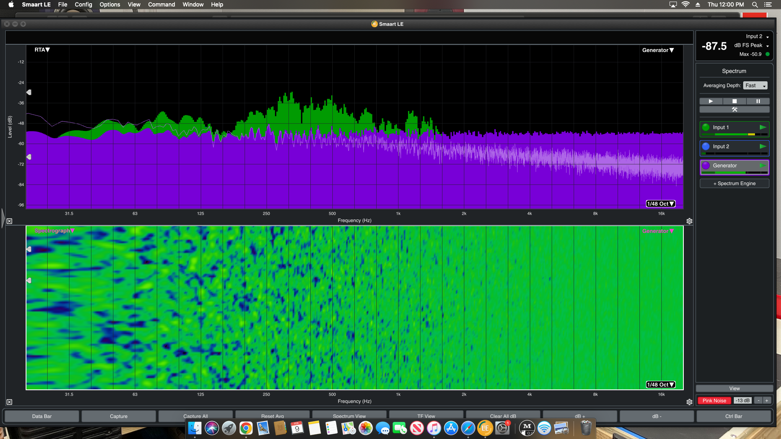
Task: Click the Reset Avg button
Action: (x=273, y=416)
